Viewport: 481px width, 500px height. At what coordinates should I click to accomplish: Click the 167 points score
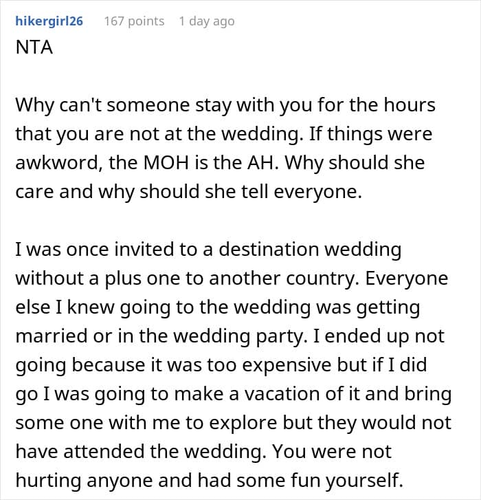coord(134,21)
